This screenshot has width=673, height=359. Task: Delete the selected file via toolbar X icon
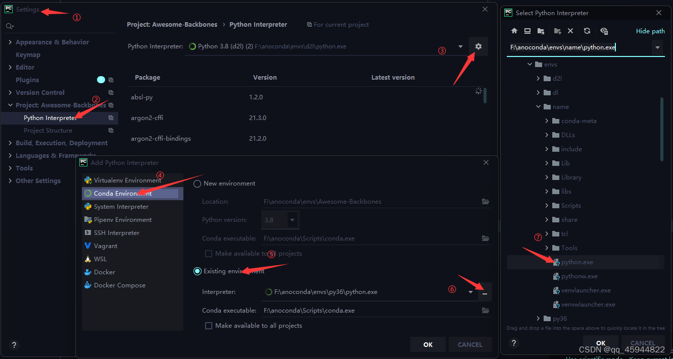[570, 31]
